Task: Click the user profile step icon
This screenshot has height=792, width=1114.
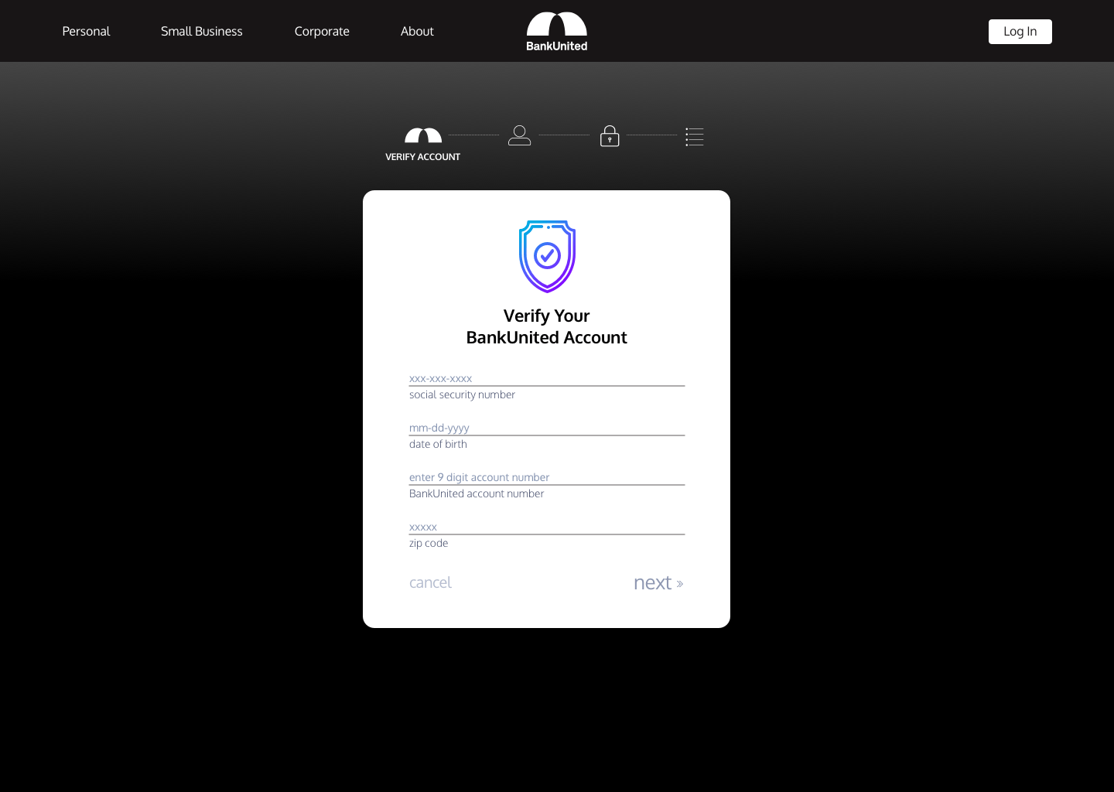Action: pyautogui.click(x=520, y=135)
